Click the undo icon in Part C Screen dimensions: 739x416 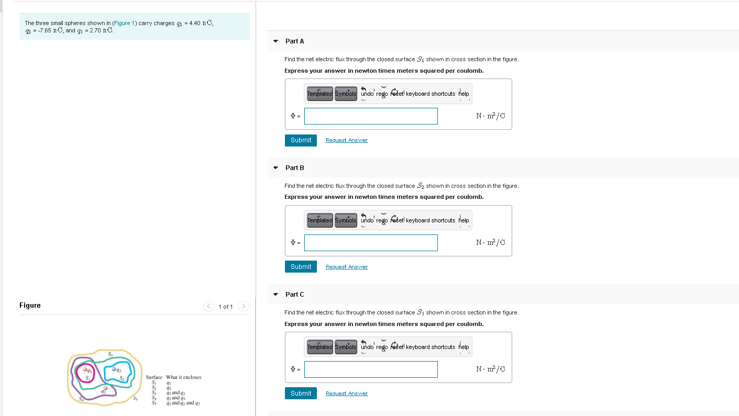pos(367,347)
